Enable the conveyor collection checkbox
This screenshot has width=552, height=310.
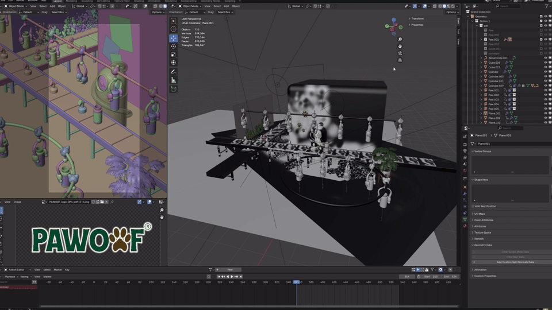[542, 53]
